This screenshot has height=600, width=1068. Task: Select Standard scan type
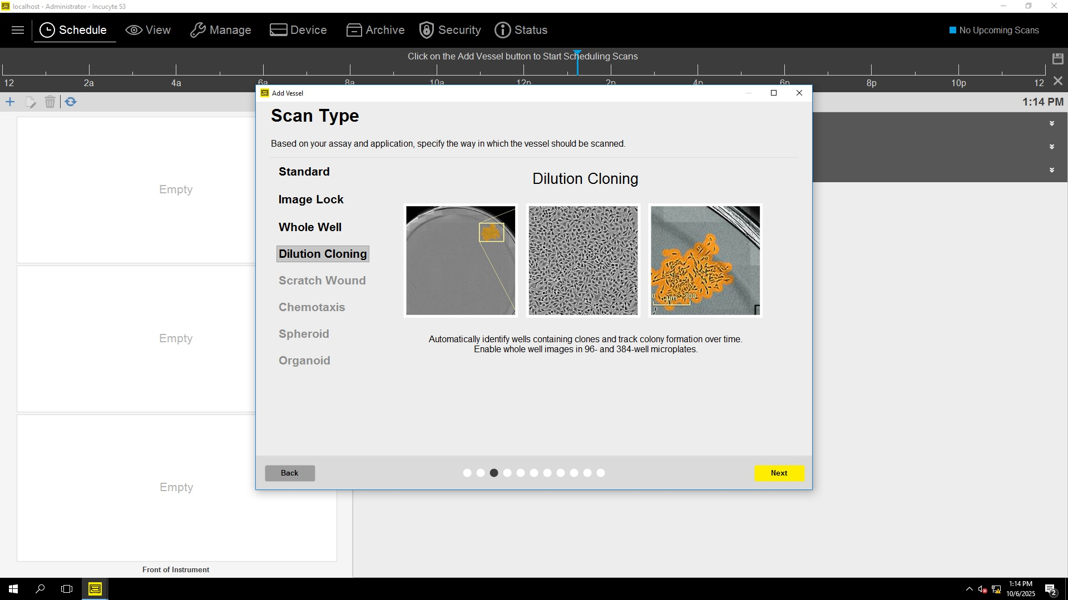pyautogui.click(x=304, y=172)
